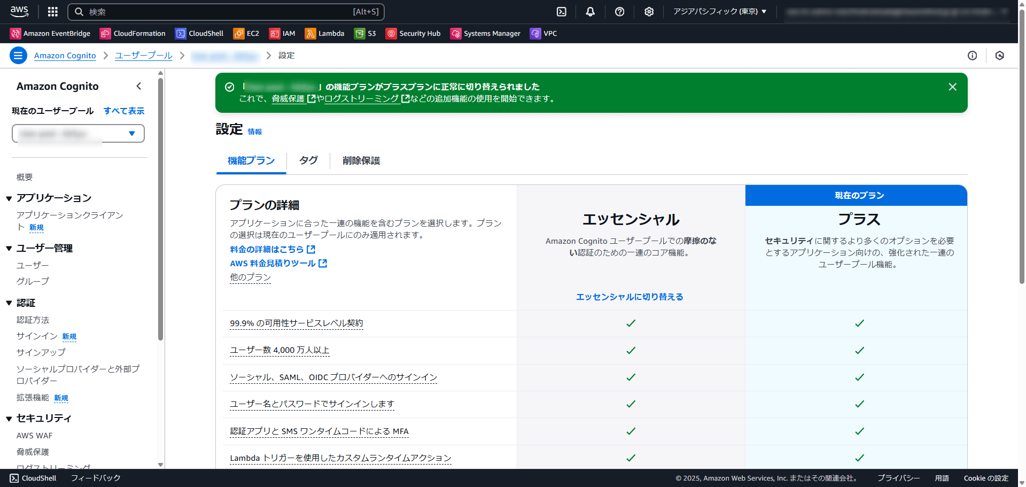Open the ログストリーミング link in banner

pos(367,98)
